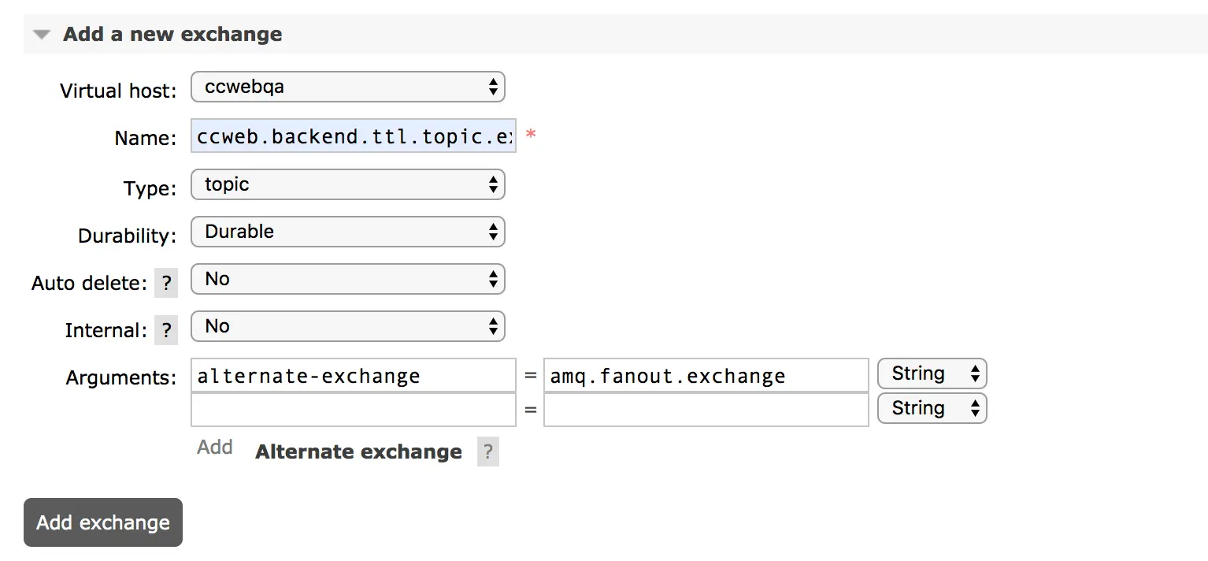Open the first argument's String type dropdown
Image resolution: width=1208 pixels, height=561 pixels.
[x=932, y=374]
